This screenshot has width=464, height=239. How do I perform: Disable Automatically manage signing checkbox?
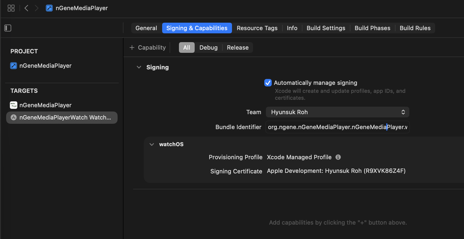(x=268, y=83)
